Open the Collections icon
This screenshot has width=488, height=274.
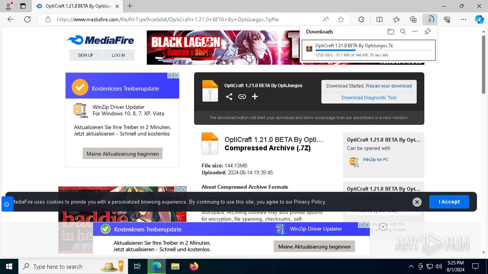(x=413, y=19)
